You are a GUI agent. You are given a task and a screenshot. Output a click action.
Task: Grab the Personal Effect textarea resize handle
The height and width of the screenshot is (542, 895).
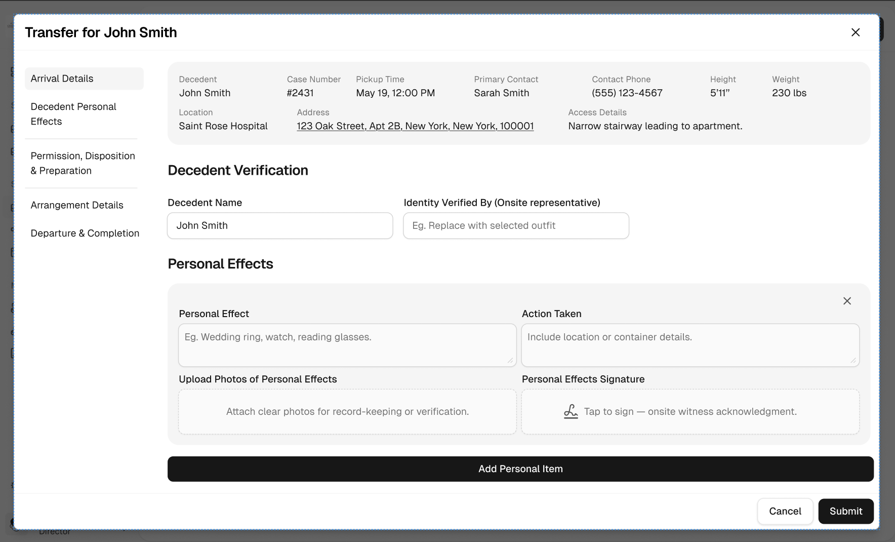tap(510, 361)
